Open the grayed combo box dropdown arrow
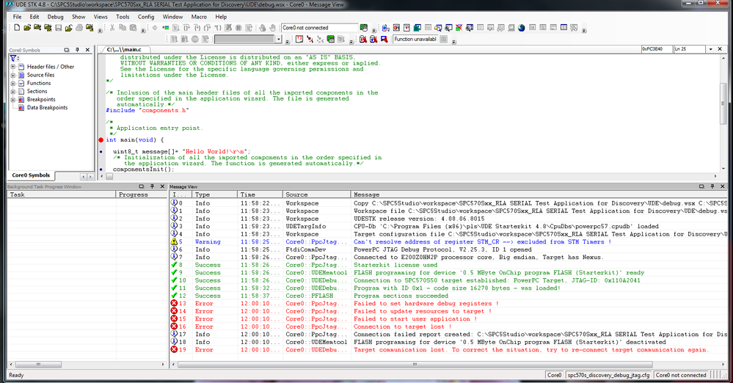The height and width of the screenshot is (383, 733). [278, 40]
